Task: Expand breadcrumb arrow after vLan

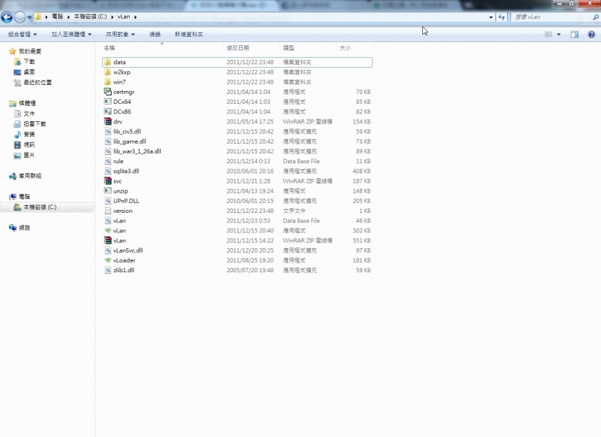Action: pos(135,17)
